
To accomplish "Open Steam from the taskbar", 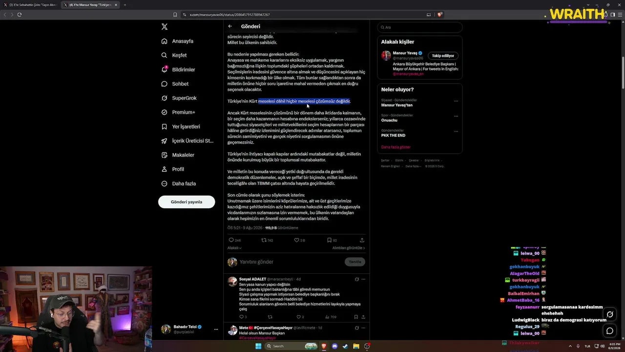I will point(345,346).
